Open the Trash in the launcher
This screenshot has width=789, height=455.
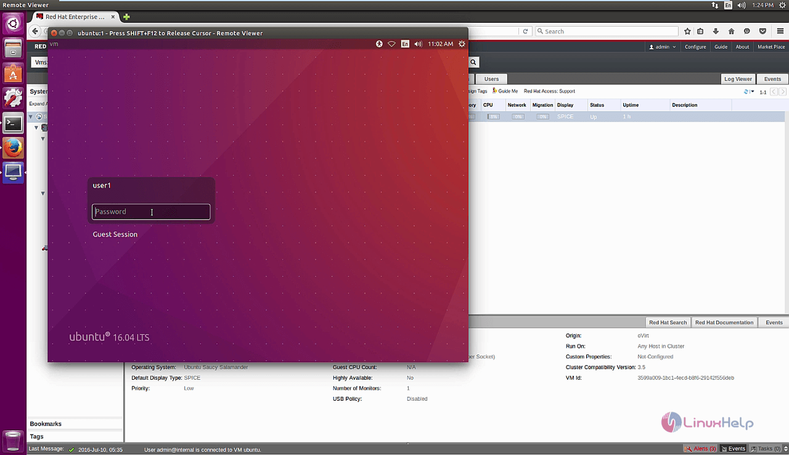coord(13,441)
